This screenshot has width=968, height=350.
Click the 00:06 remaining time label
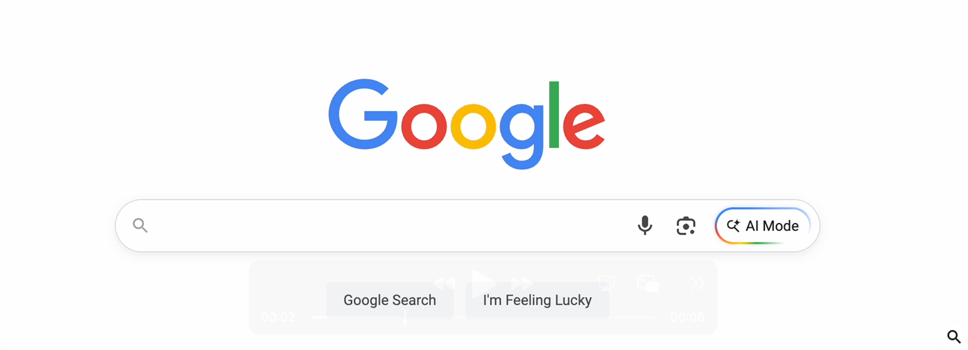pos(688,317)
